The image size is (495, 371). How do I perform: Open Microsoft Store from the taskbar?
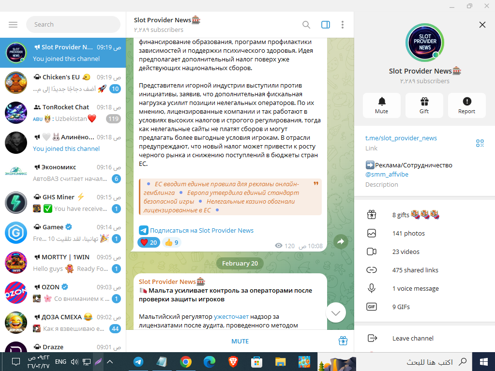256,361
